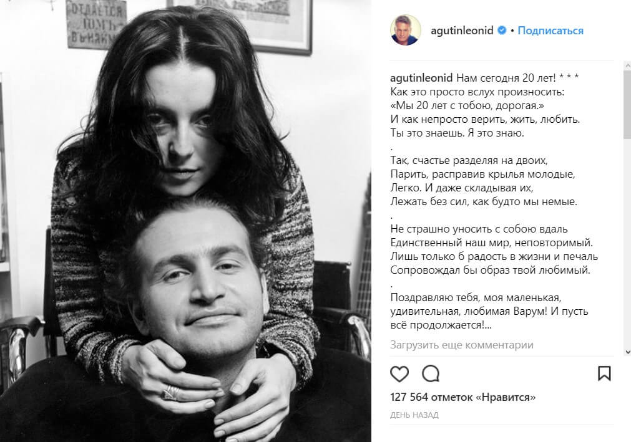Load more comments via Загрузить еще комментарии
Viewport: 631px width, 442px height.
462,345
